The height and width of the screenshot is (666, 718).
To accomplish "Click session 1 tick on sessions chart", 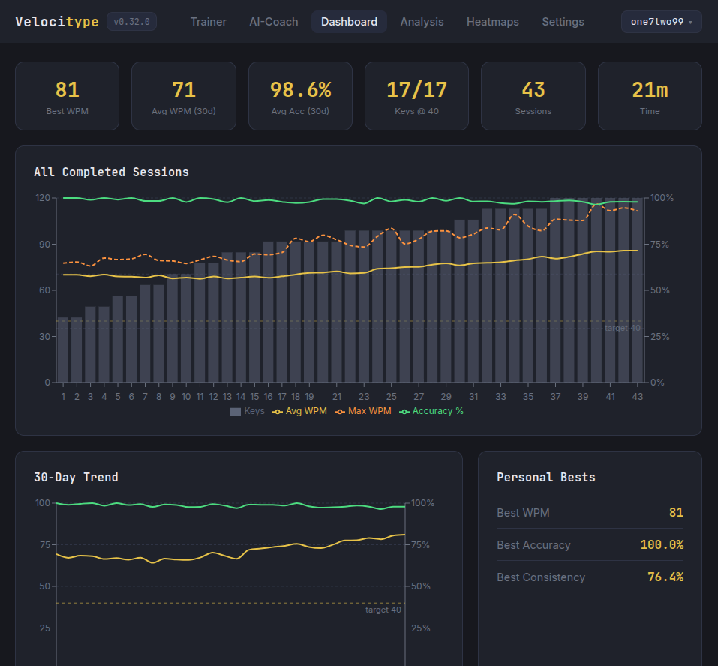I will click(63, 397).
